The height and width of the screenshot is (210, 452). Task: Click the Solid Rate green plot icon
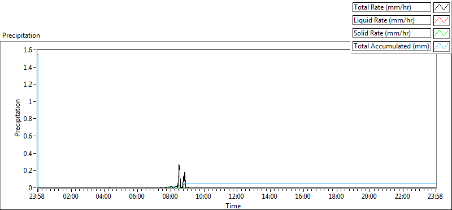tap(442, 33)
